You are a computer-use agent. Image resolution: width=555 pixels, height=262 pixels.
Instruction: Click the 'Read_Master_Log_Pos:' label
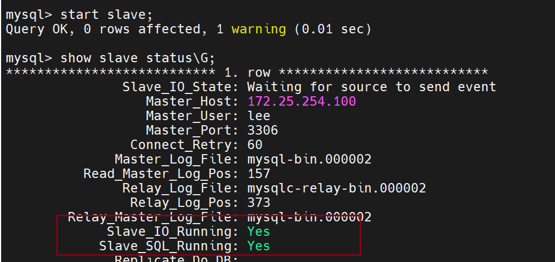[161, 174]
